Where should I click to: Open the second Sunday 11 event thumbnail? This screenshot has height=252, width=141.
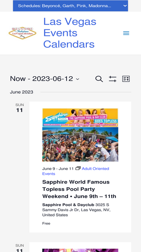[80, 250]
